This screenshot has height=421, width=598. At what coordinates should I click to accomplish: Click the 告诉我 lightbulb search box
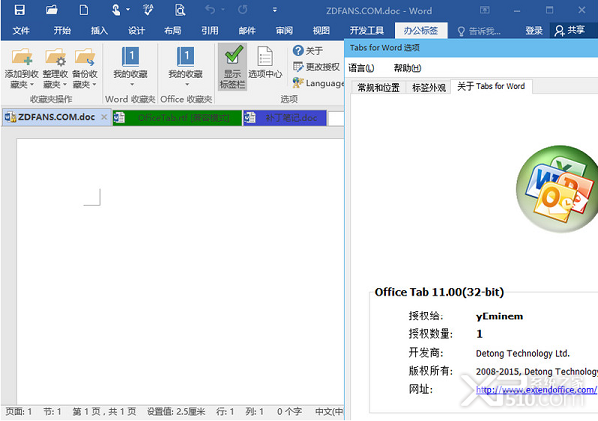[479, 31]
